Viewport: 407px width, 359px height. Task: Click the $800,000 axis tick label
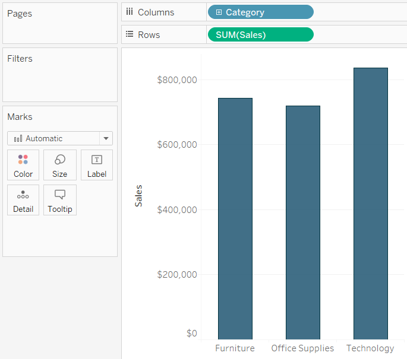177,80
